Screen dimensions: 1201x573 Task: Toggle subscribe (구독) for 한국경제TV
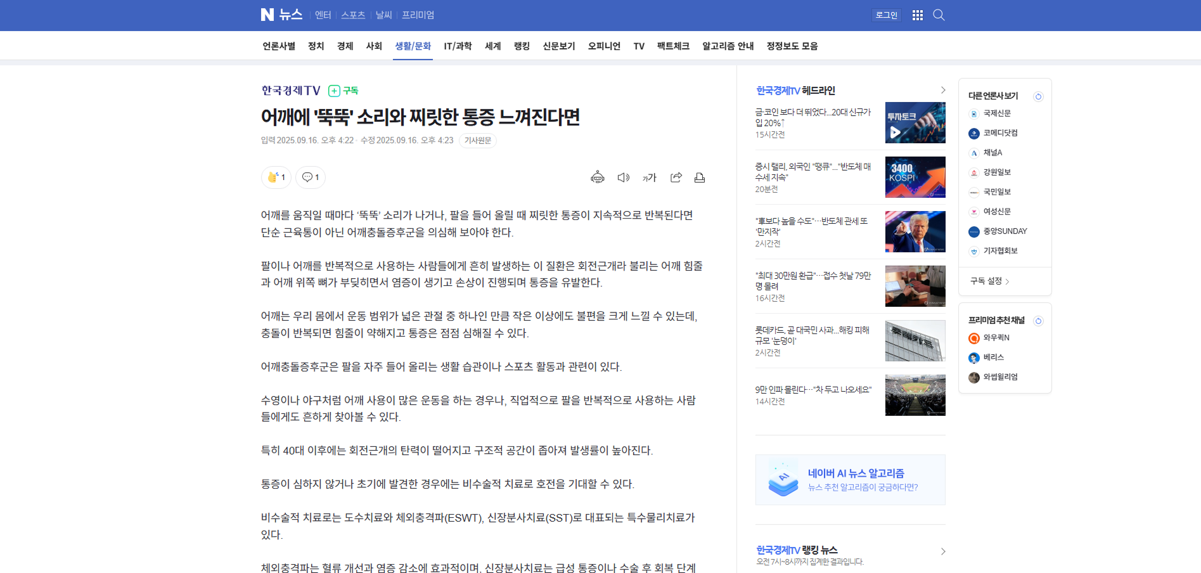coord(344,91)
